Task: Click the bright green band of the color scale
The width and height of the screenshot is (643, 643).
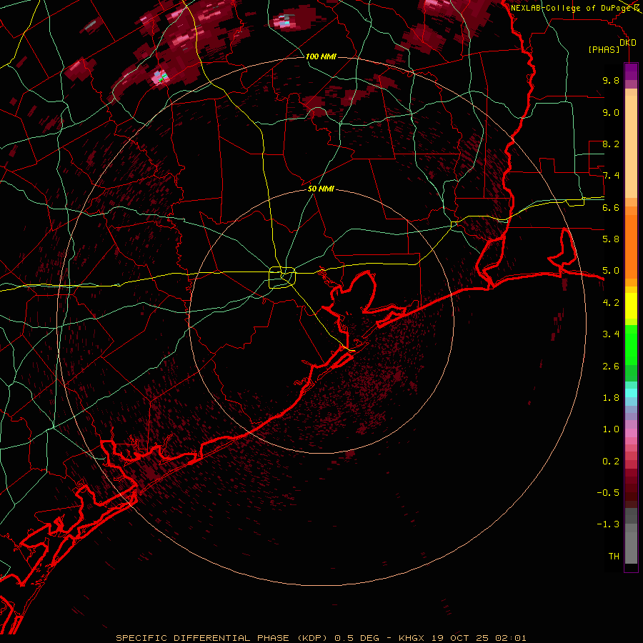Action: [x=631, y=344]
